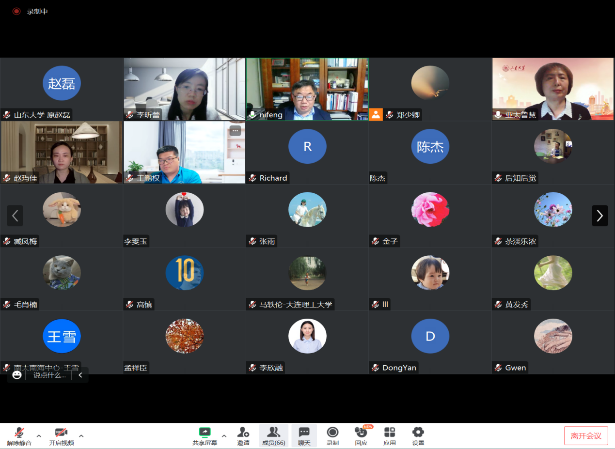The image size is (615, 449).
Task: Click the Leave Meeting (离开会议) button
Action: [x=585, y=435]
